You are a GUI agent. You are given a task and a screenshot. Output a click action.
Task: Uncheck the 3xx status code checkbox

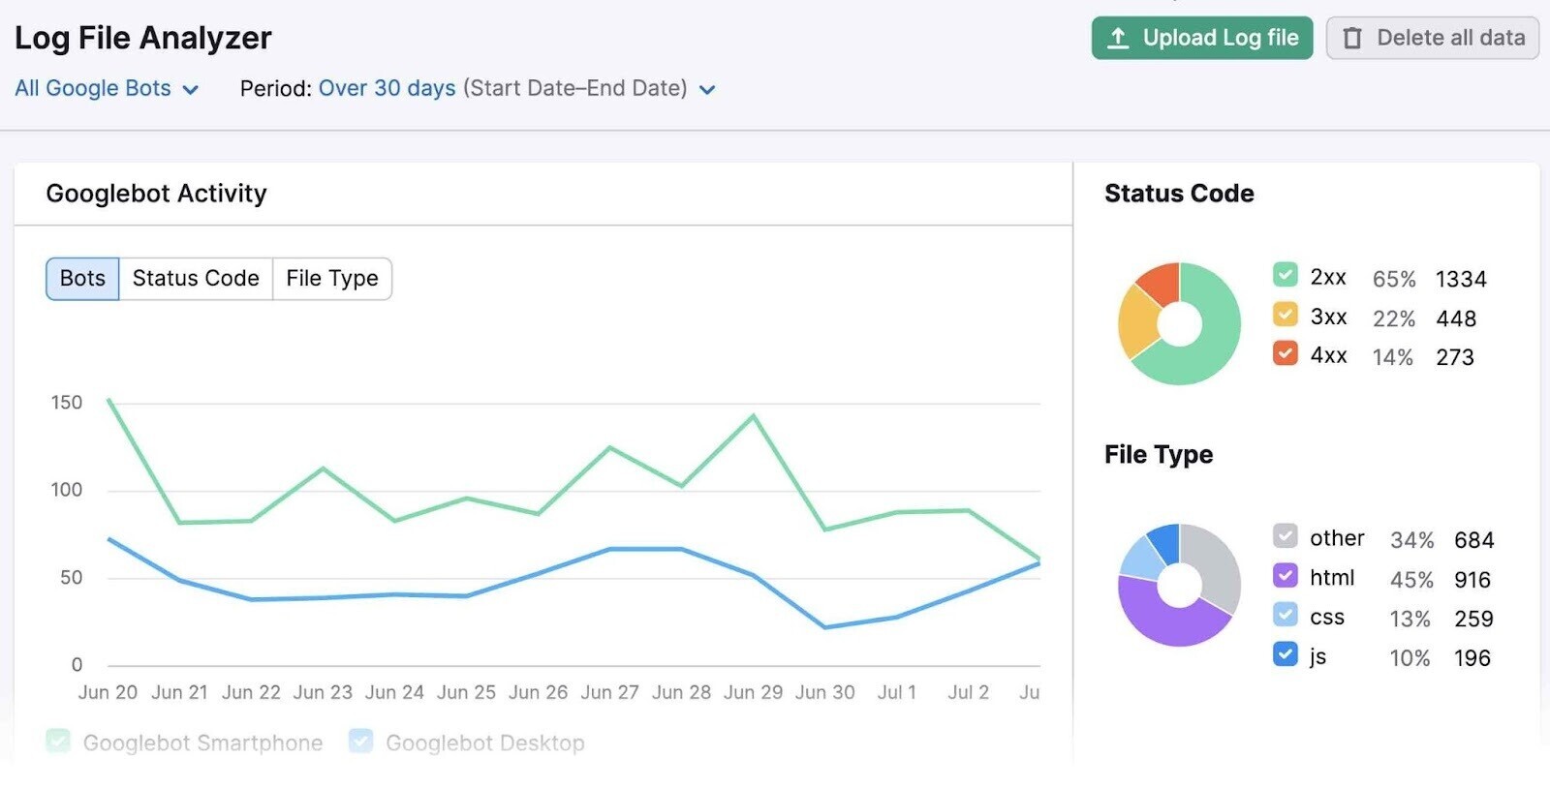coord(1285,315)
